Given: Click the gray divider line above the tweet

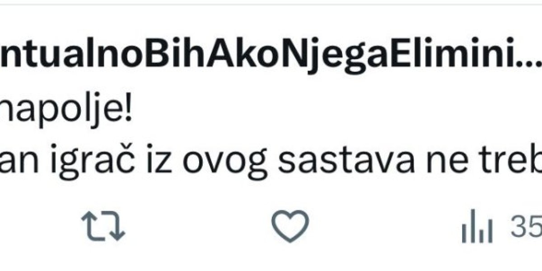Looking at the screenshot, I should (x=271, y=4).
